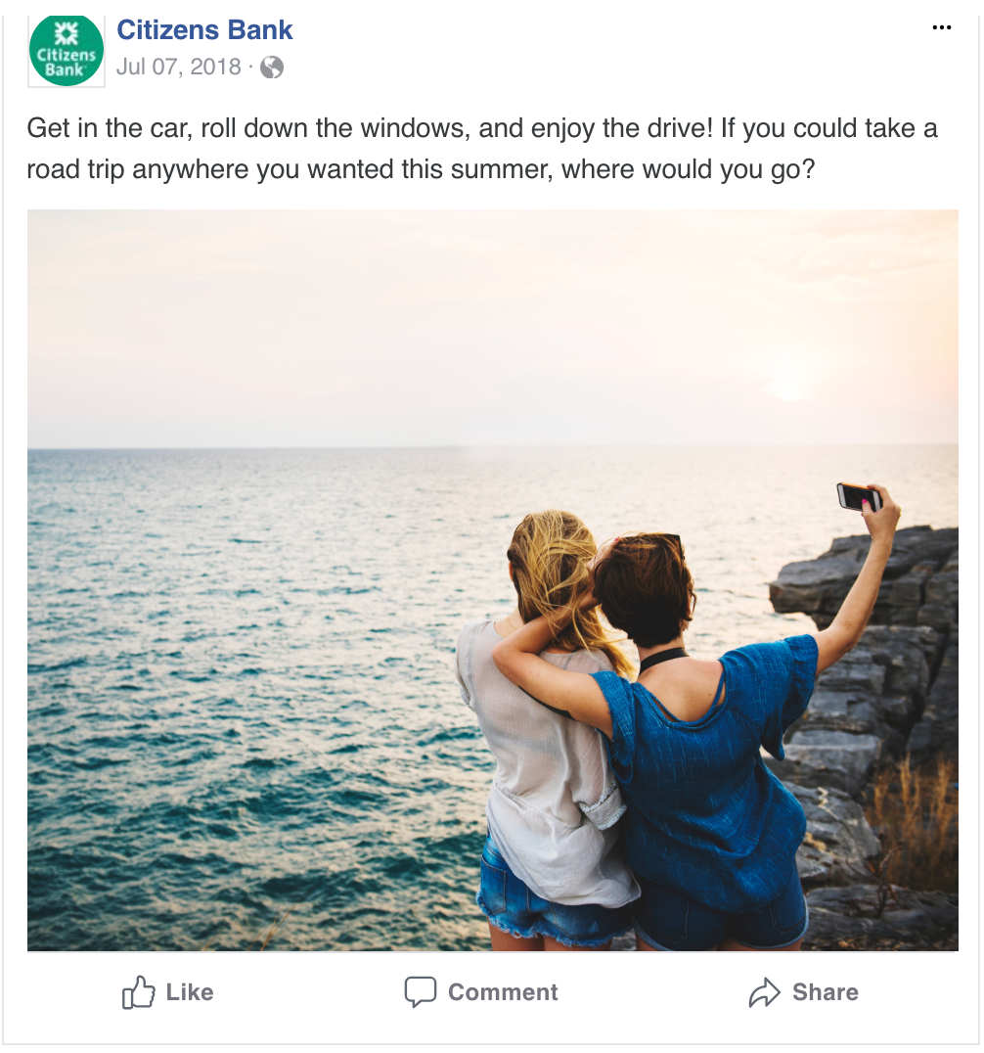The image size is (984, 1053).
Task: Click the globe public audience icon
Action: click(x=272, y=68)
